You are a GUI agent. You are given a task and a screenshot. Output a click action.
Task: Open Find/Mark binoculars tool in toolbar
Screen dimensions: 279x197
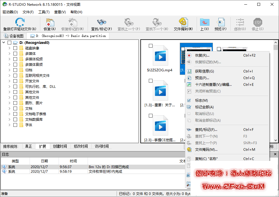[x=101, y=22]
